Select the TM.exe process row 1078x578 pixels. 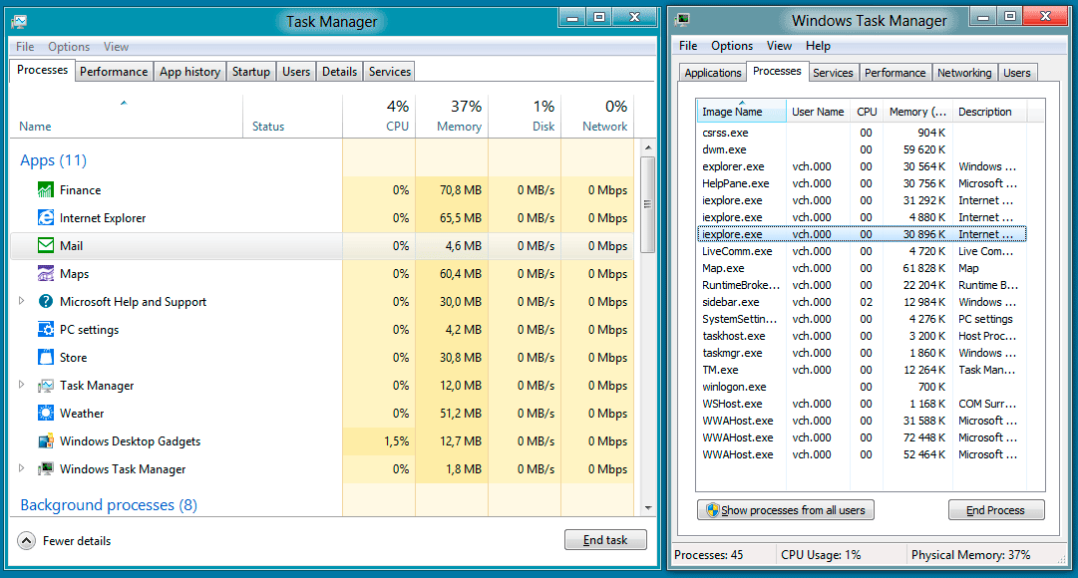click(x=862, y=370)
